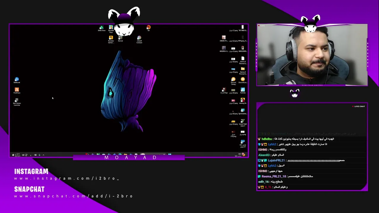Open the Discord Canary shortcut
379x213 pixels.
233,81
